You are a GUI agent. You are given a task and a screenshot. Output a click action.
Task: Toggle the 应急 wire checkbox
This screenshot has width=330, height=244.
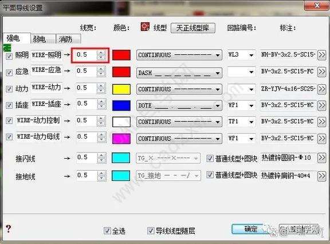tap(9, 73)
